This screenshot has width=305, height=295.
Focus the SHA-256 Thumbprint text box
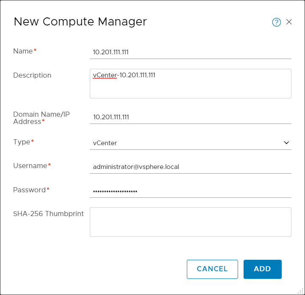(190, 222)
